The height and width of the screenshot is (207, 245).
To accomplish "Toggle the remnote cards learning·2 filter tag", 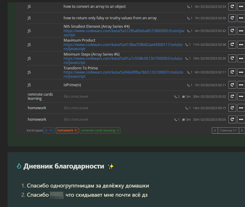I will pos(100,130).
